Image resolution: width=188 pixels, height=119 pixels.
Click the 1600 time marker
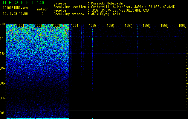(182, 26)
